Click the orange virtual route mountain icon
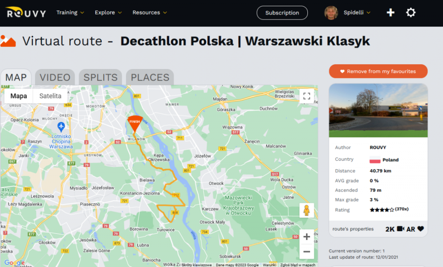This screenshot has height=267, width=443. point(8,41)
